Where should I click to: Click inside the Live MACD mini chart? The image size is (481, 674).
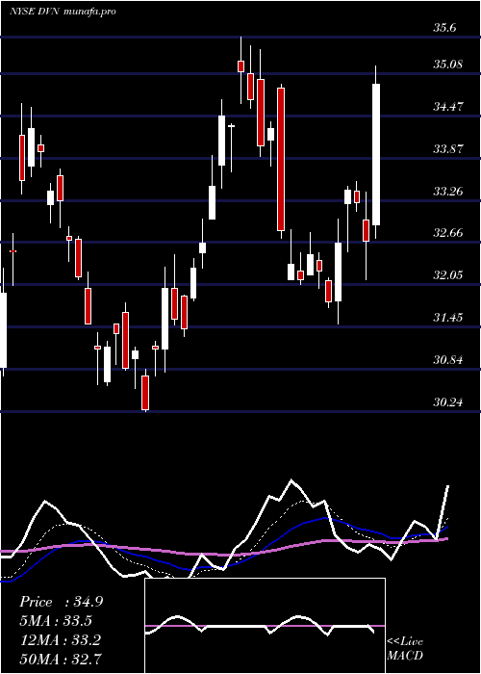[265, 626]
